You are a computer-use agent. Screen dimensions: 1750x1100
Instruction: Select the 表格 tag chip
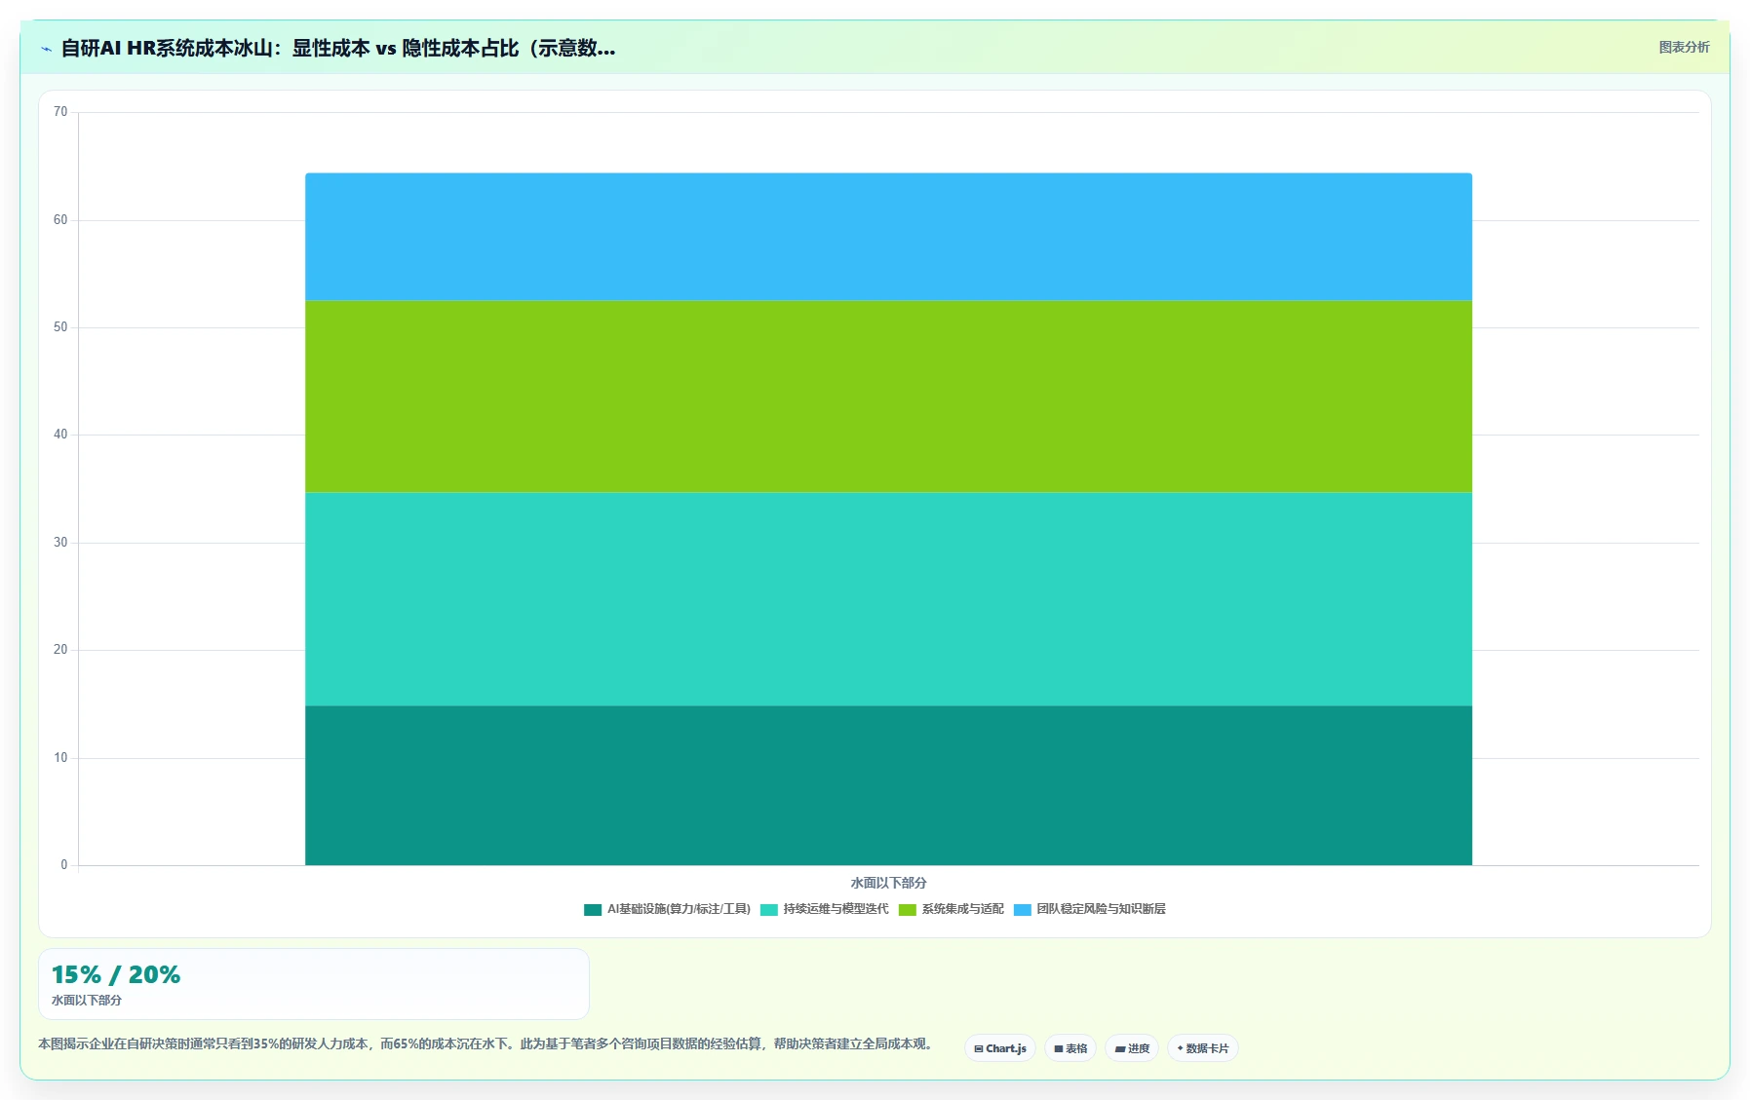click(1070, 1048)
